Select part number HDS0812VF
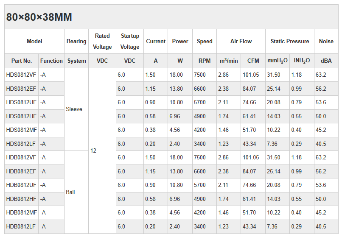Viewport: 342px width, 234px height. [21, 75]
